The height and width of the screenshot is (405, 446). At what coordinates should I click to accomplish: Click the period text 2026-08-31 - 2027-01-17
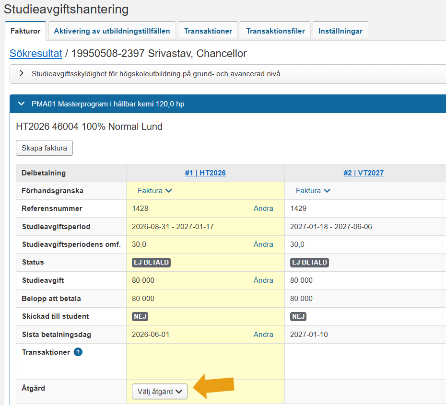tap(173, 227)
